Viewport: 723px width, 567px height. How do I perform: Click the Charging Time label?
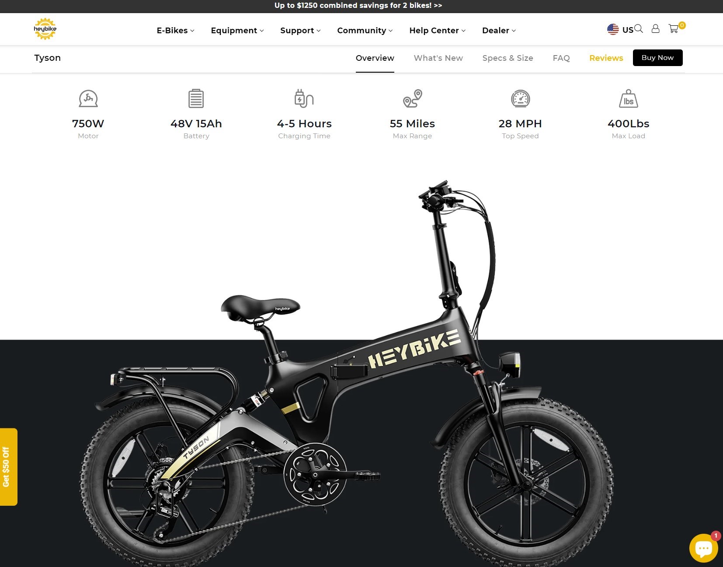point(304,136)
